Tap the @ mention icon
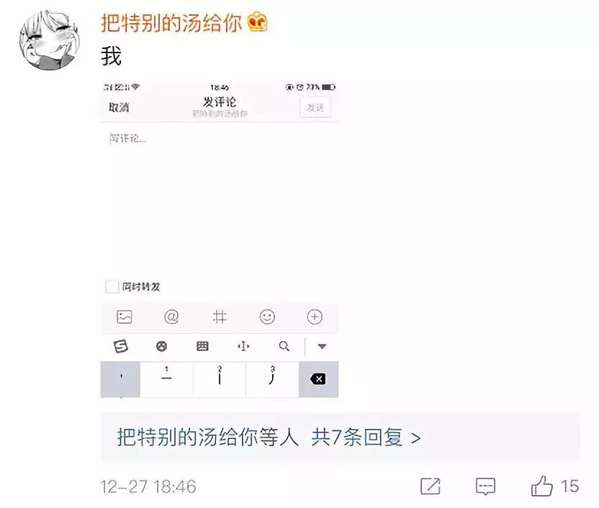 point(171,317)
